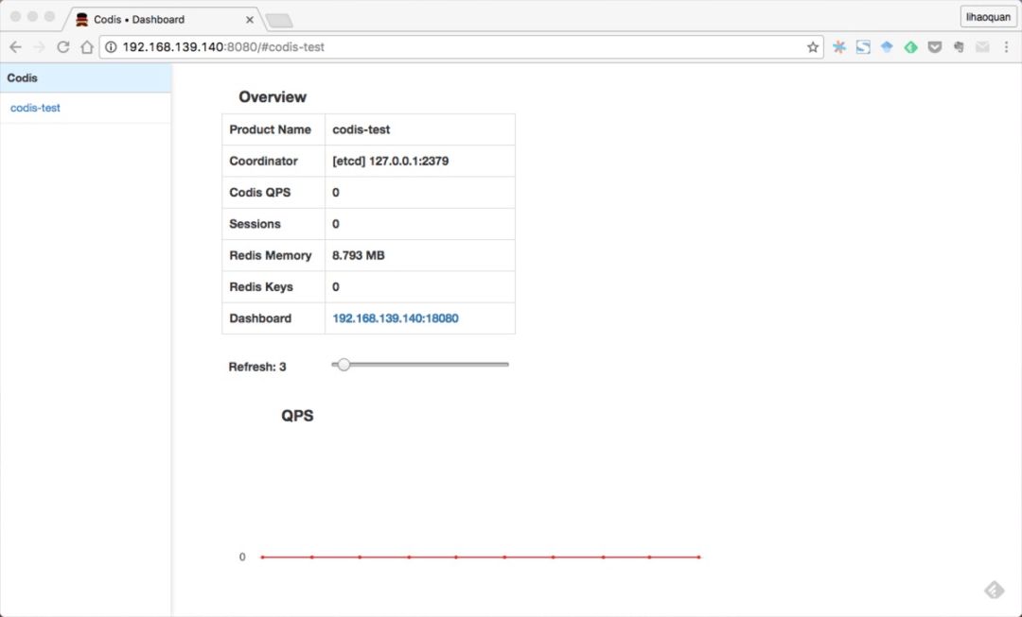Screen dimensions: 1022x617
Task: Click the browser back arrow
Action: pyautogui.click(x=16, y=47)
